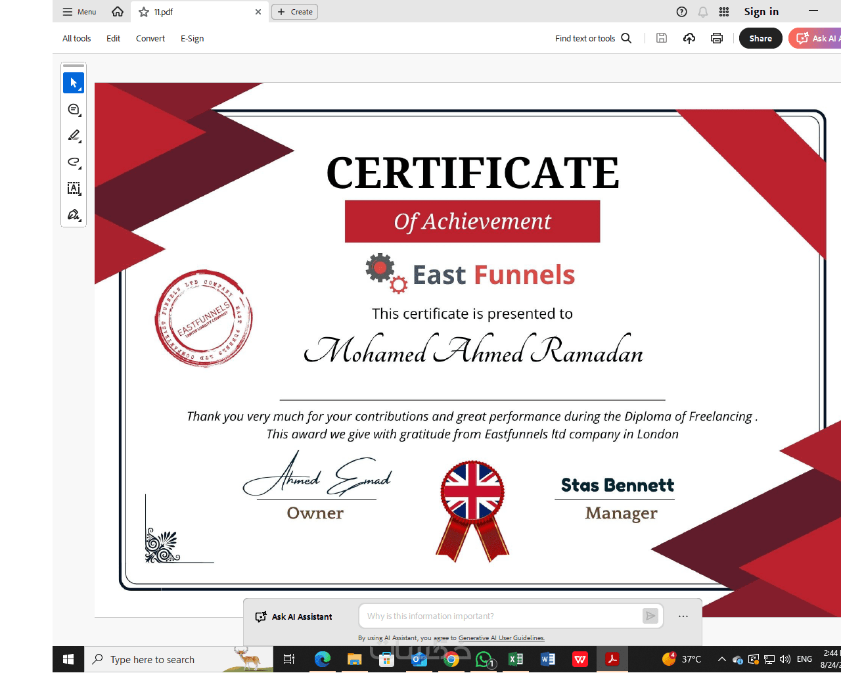
Task: Open the notifications bell
Action: pyautogui.click(x=703, y=12)
